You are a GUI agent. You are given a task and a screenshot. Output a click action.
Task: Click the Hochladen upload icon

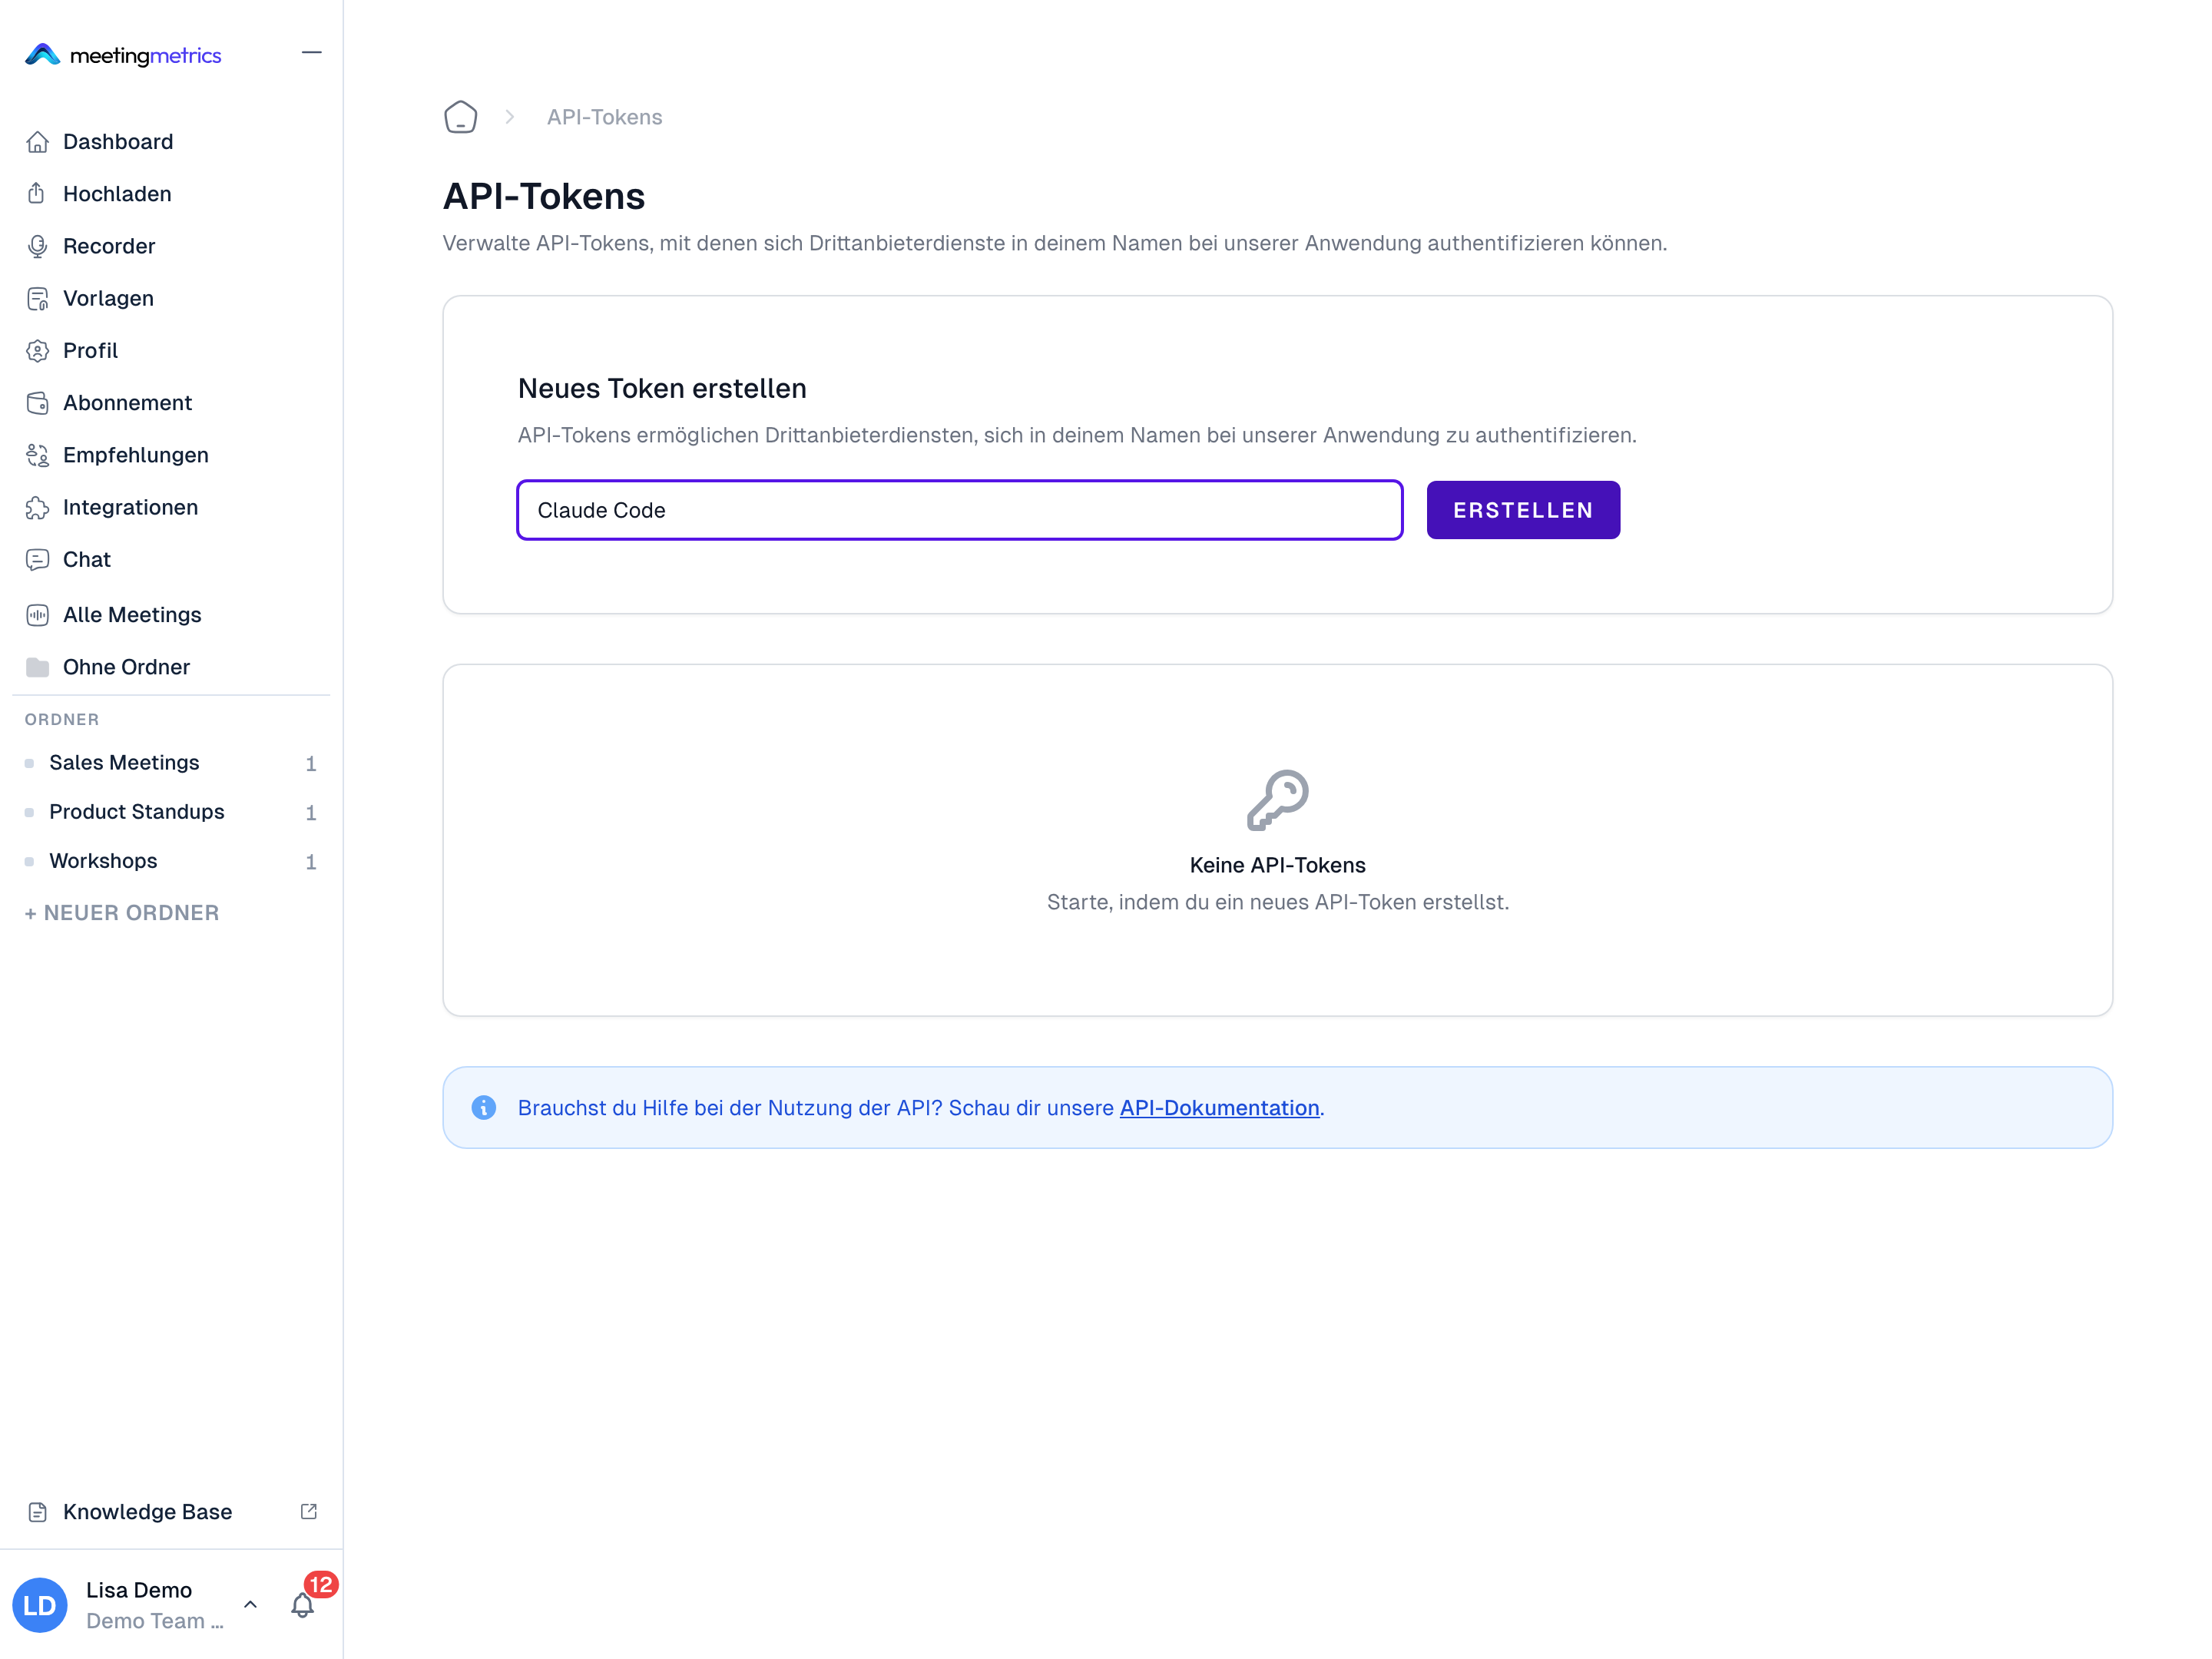coord(38,194)
